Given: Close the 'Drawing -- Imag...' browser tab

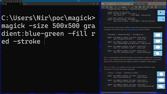Looking at the screenshot, I should click(146, 4).
